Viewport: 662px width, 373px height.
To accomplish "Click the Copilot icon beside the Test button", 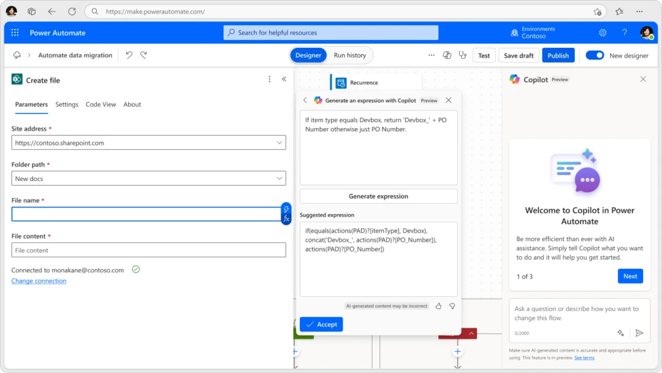I will point(447,55).
